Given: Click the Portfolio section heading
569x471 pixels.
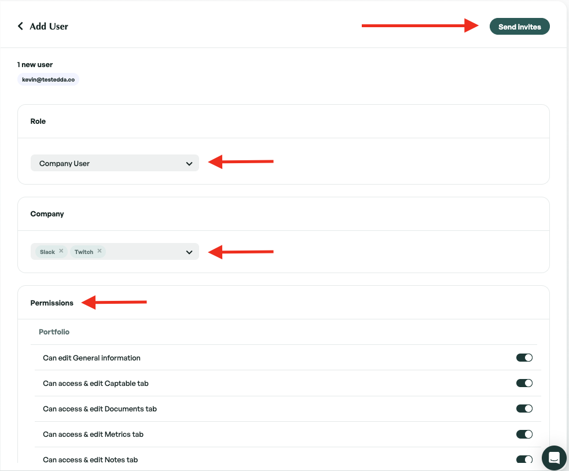Looking at the screenshot, I should click(x=54, y=332).
